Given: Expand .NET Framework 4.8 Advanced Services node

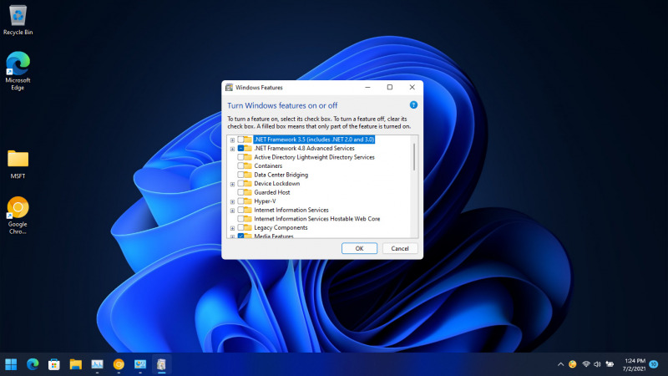Looking at the screenshot, I should 233,149.
